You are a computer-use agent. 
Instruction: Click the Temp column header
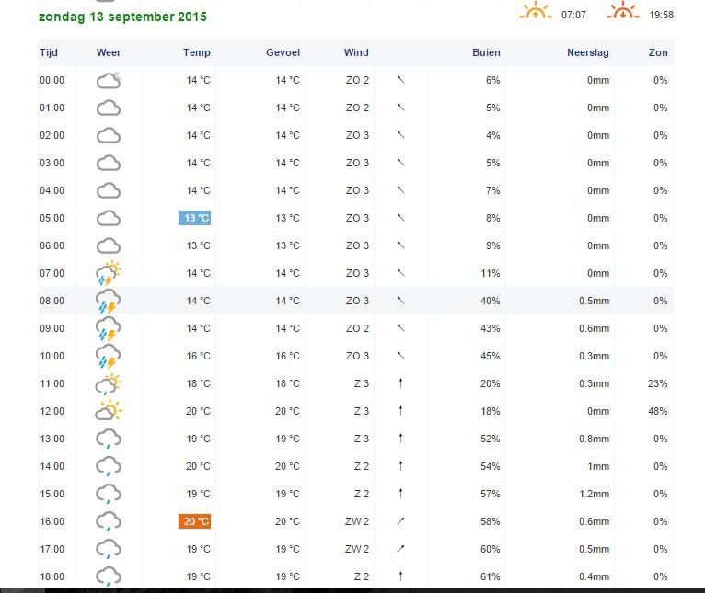(x=196, y=52)
